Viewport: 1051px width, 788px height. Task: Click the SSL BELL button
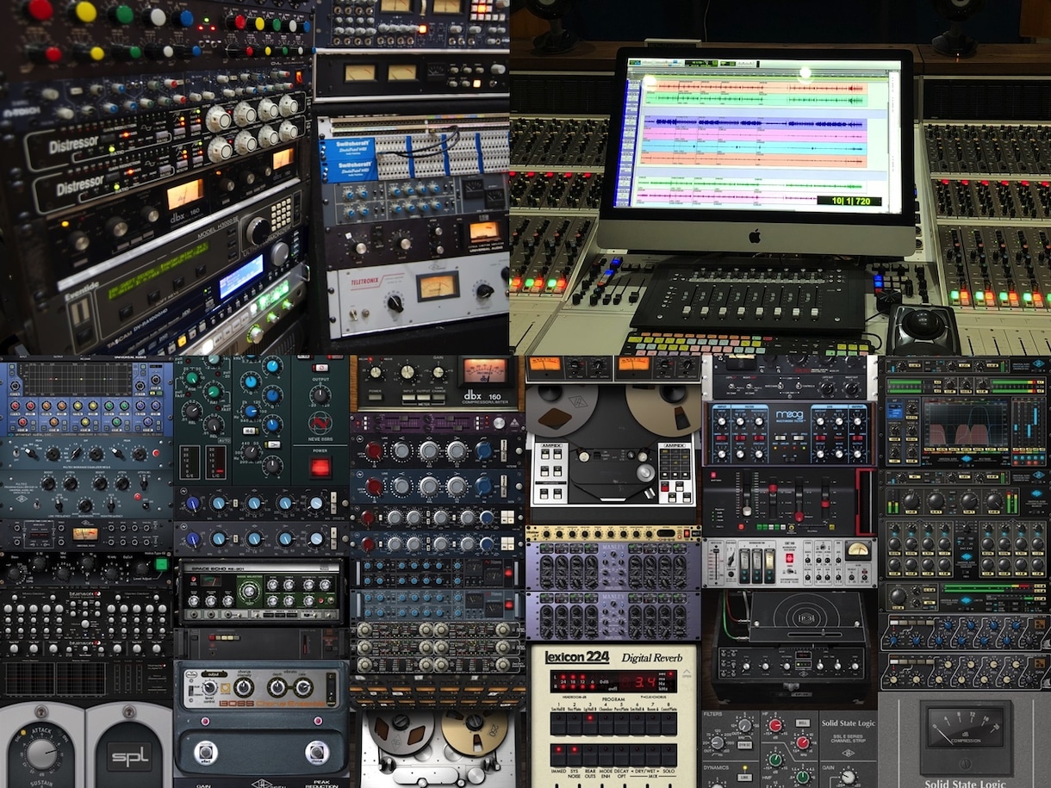click(802, 723)
